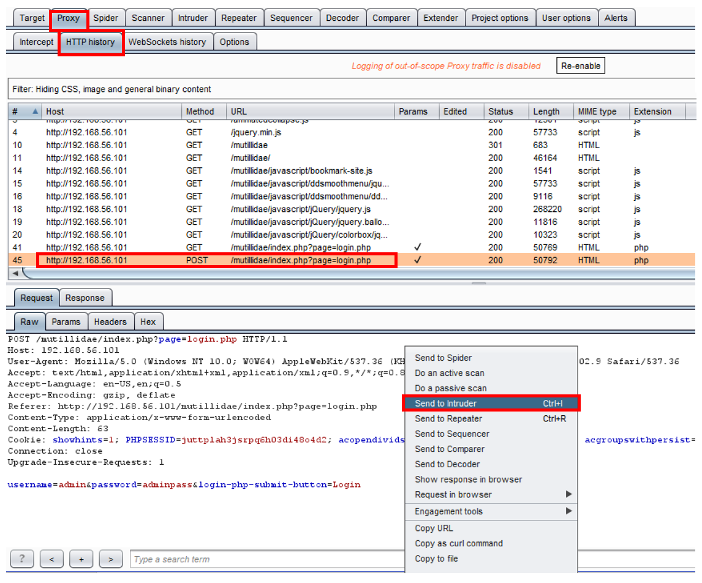This screenshot has width=702, height=583.
Task: Switch to the HTTP history tab
Action: (91, 42)
